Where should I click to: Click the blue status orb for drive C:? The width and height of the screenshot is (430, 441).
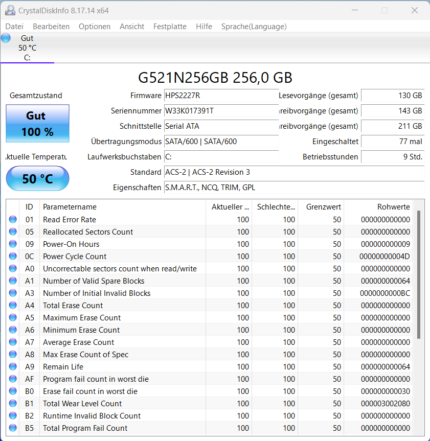(6, 38)
